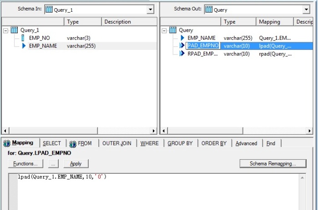
Task: Switch to the OUTER JOIN tab
Action: click(116, 143)
